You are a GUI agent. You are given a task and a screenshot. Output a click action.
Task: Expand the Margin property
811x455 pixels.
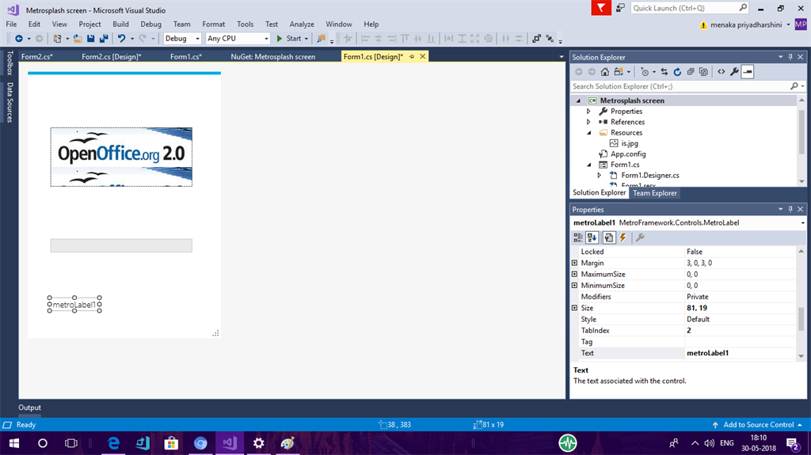[x=575, y=263]
